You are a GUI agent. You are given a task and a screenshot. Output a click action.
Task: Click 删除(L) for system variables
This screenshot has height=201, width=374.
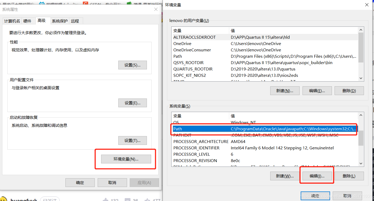pyautogui.click(x=349, y=176)
